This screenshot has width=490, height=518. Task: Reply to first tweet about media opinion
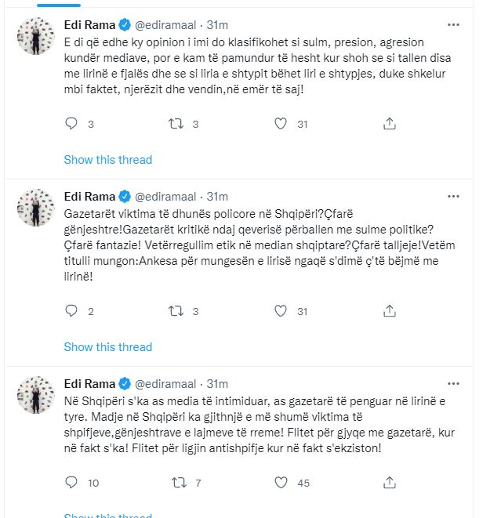[71, 124]
